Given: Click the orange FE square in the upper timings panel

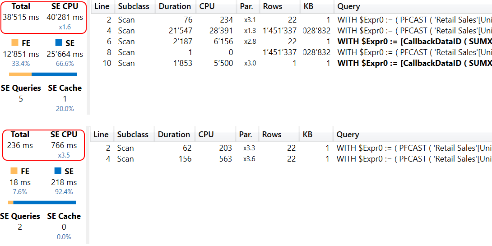Looking at the screenshot, I should tap(15, 43).
